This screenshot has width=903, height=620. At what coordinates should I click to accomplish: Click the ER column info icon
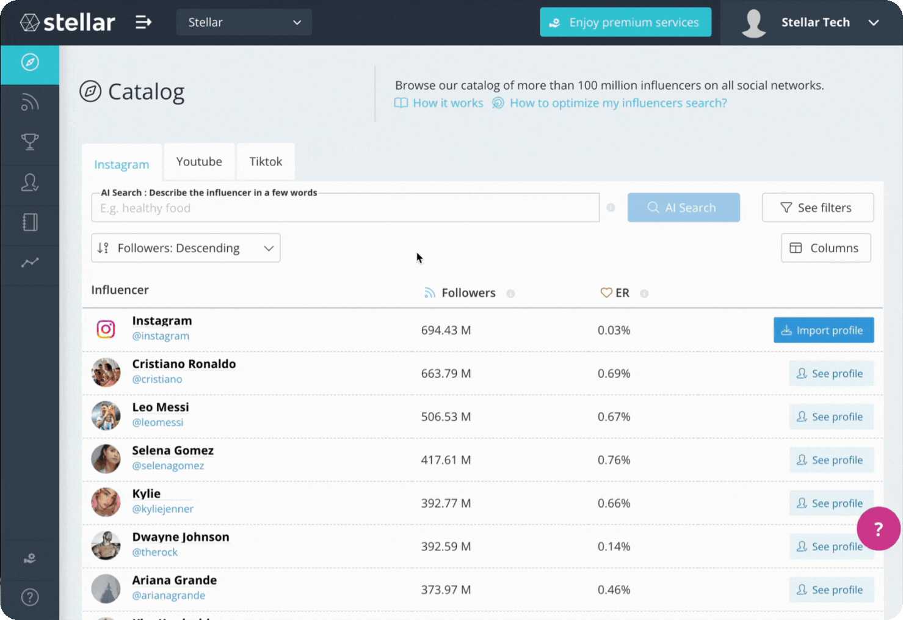(644, 293)
